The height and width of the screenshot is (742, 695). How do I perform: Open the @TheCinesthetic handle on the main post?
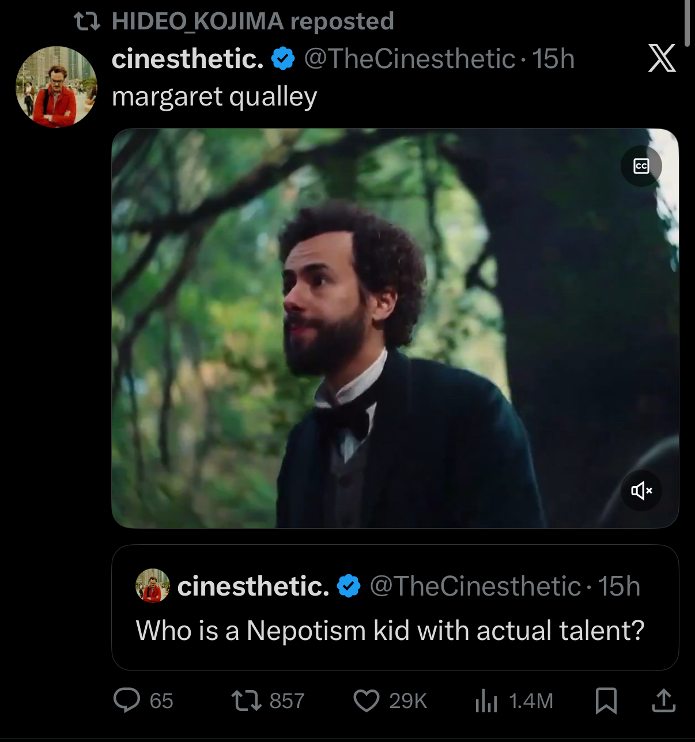click(x=409, y=59)
